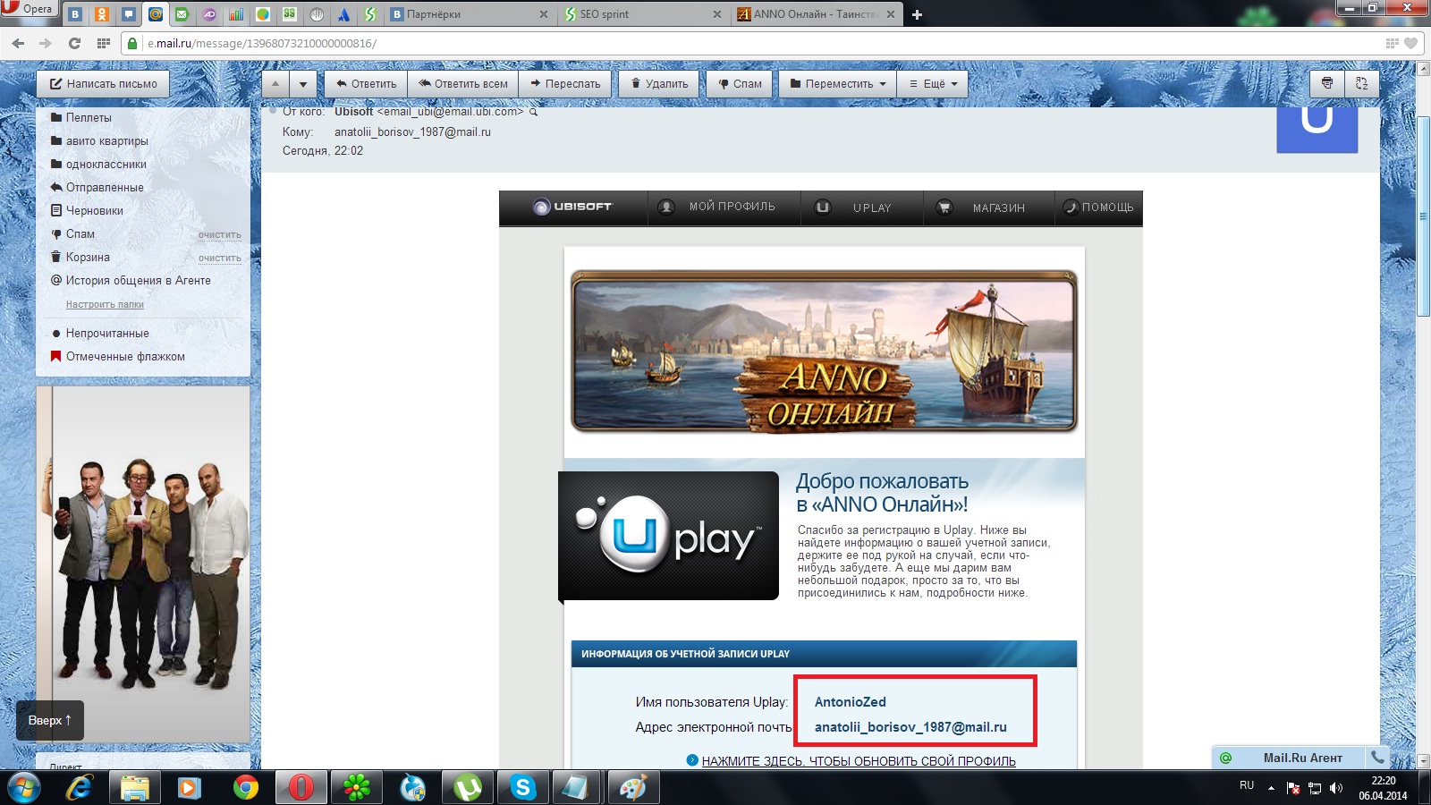Click очистить next to Спам
Image resolution: width=1431 pixels, height=805 pixels.
(219, 235)
